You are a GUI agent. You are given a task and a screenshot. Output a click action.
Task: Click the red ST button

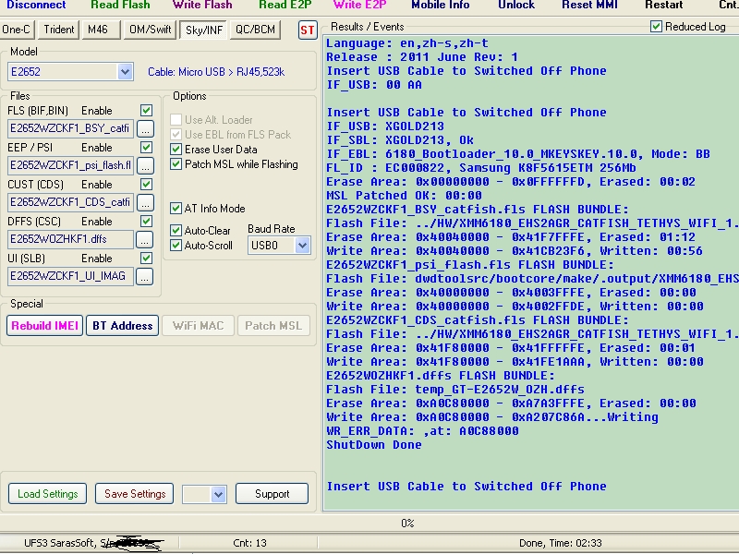tap(308, 30)
